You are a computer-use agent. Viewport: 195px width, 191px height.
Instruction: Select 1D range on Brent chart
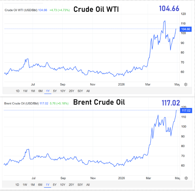tap(18, 185)
